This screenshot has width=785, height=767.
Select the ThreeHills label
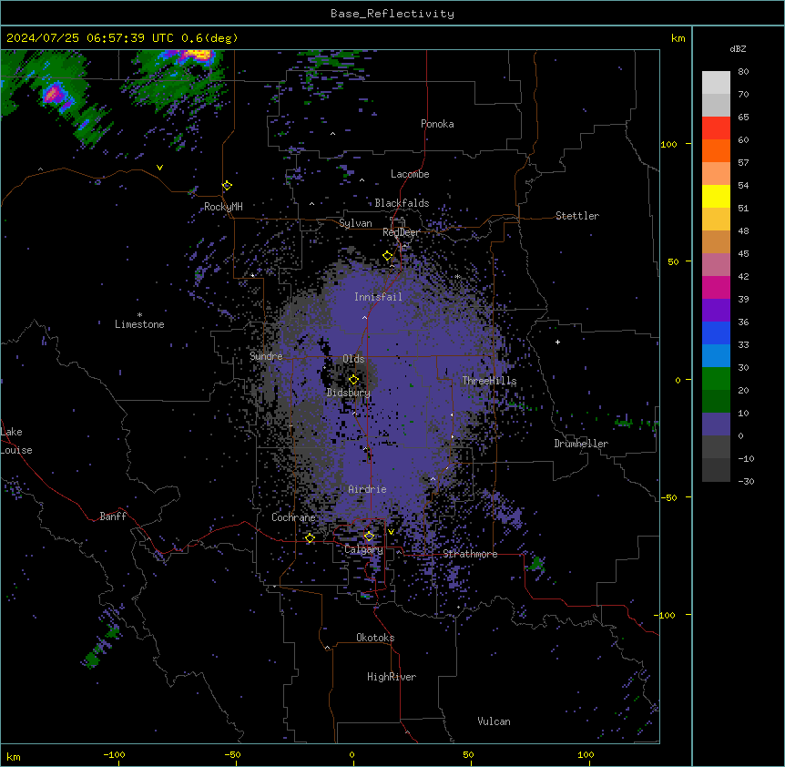coord(489,381)
